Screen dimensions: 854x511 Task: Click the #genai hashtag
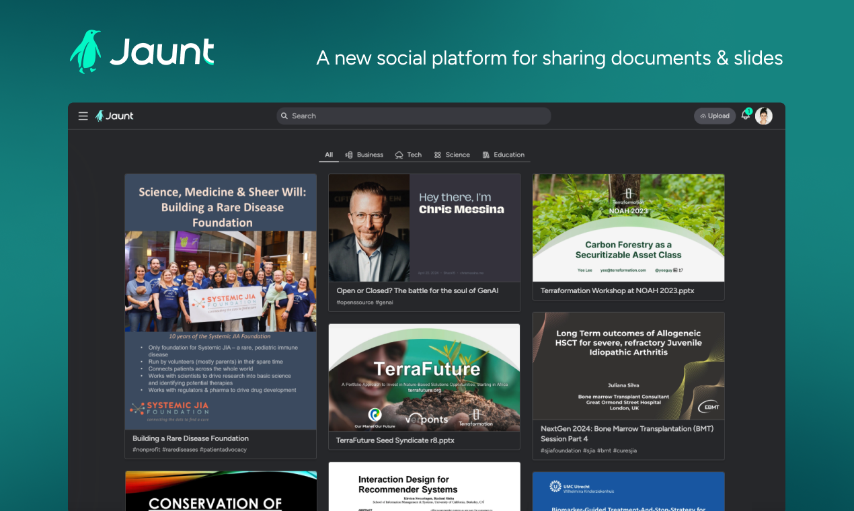click(384, 303)
